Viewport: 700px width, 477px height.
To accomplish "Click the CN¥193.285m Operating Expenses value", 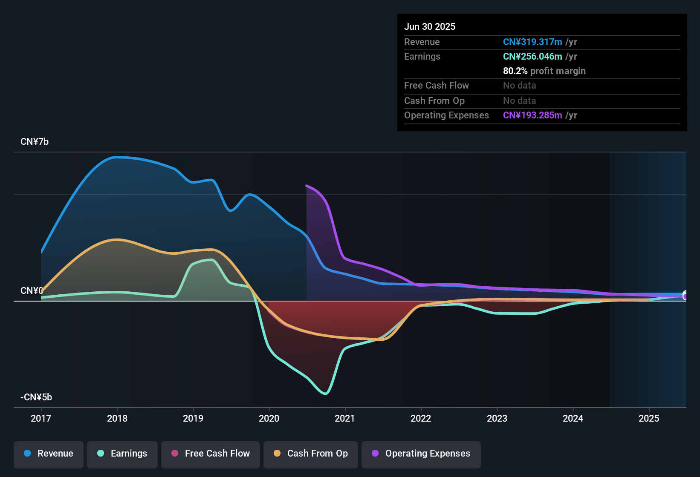I will (x=532, y=115).
